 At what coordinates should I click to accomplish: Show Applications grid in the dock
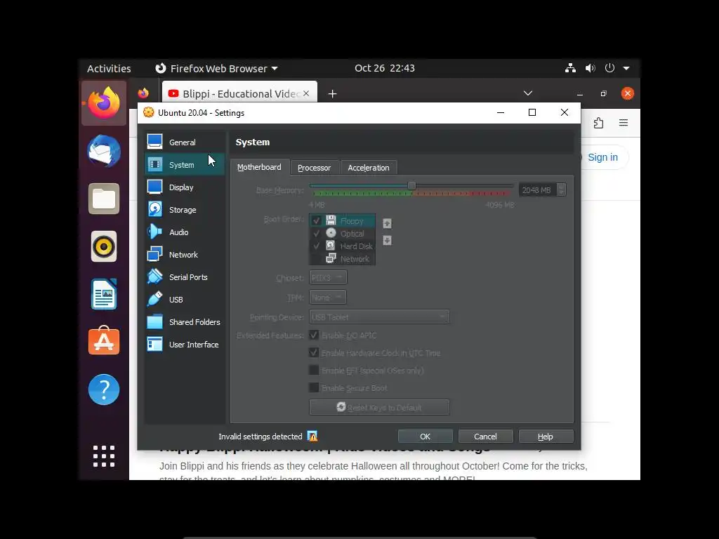(x=104, y=456)
